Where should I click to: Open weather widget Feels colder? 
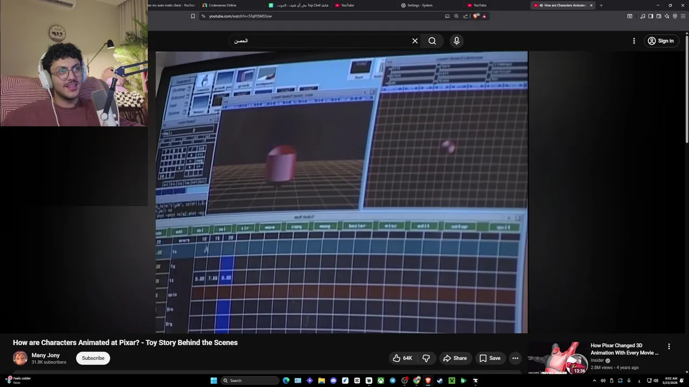(x=17, y=380)
